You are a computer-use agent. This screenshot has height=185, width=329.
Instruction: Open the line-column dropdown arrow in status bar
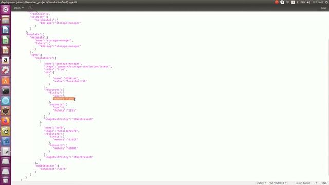pyautogui.click(x=317, y=183)
